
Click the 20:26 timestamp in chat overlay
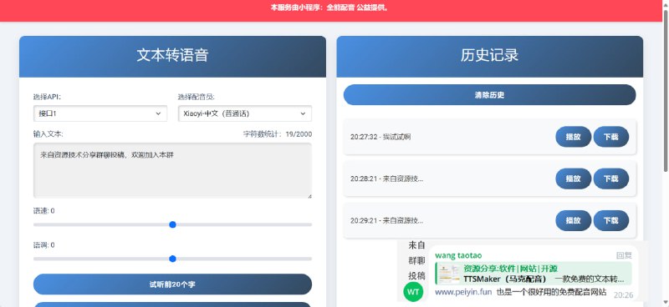coord(623,295)
